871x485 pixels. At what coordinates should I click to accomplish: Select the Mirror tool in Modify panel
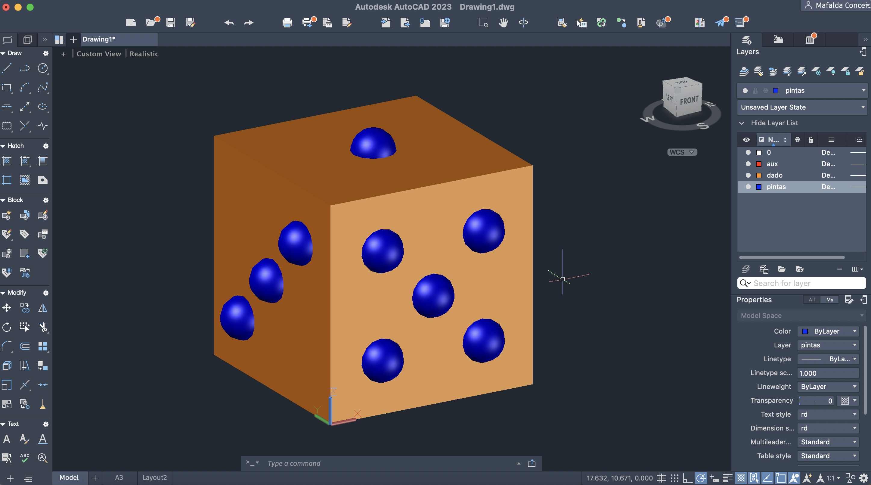click(43, 308)
